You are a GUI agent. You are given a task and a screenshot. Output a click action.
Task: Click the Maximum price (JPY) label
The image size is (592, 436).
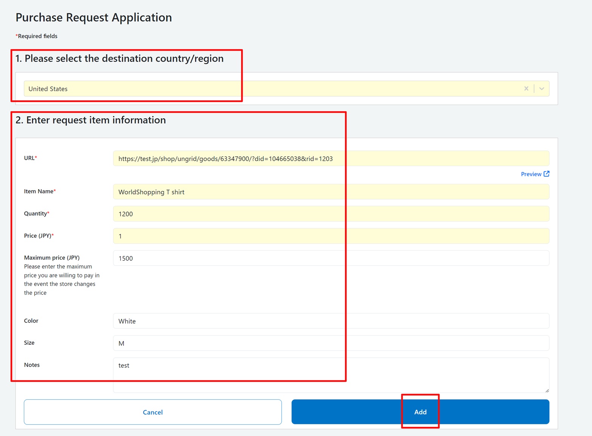52,258
